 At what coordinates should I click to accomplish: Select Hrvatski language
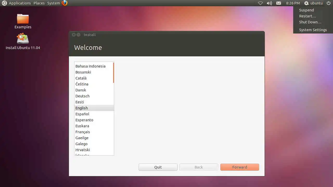(94, 150)
